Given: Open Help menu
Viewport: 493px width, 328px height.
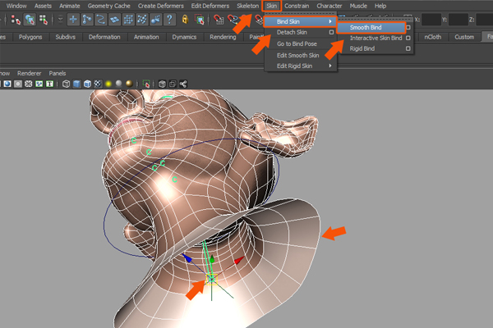Looking at the screenshot, I should pyautogui.click(x=380, y=6).
